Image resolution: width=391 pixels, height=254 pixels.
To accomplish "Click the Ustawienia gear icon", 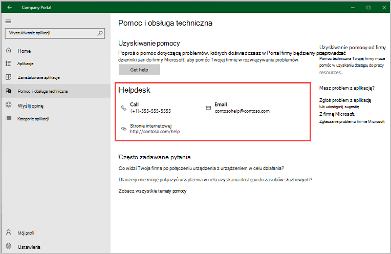I will tap(9, 246).
